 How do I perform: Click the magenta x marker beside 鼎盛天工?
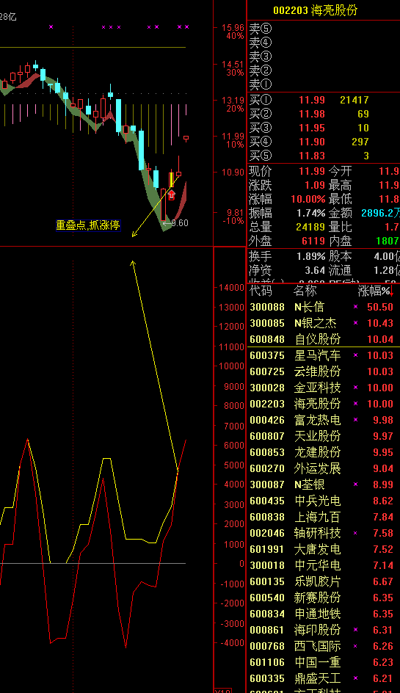click(x=356, y=678)
